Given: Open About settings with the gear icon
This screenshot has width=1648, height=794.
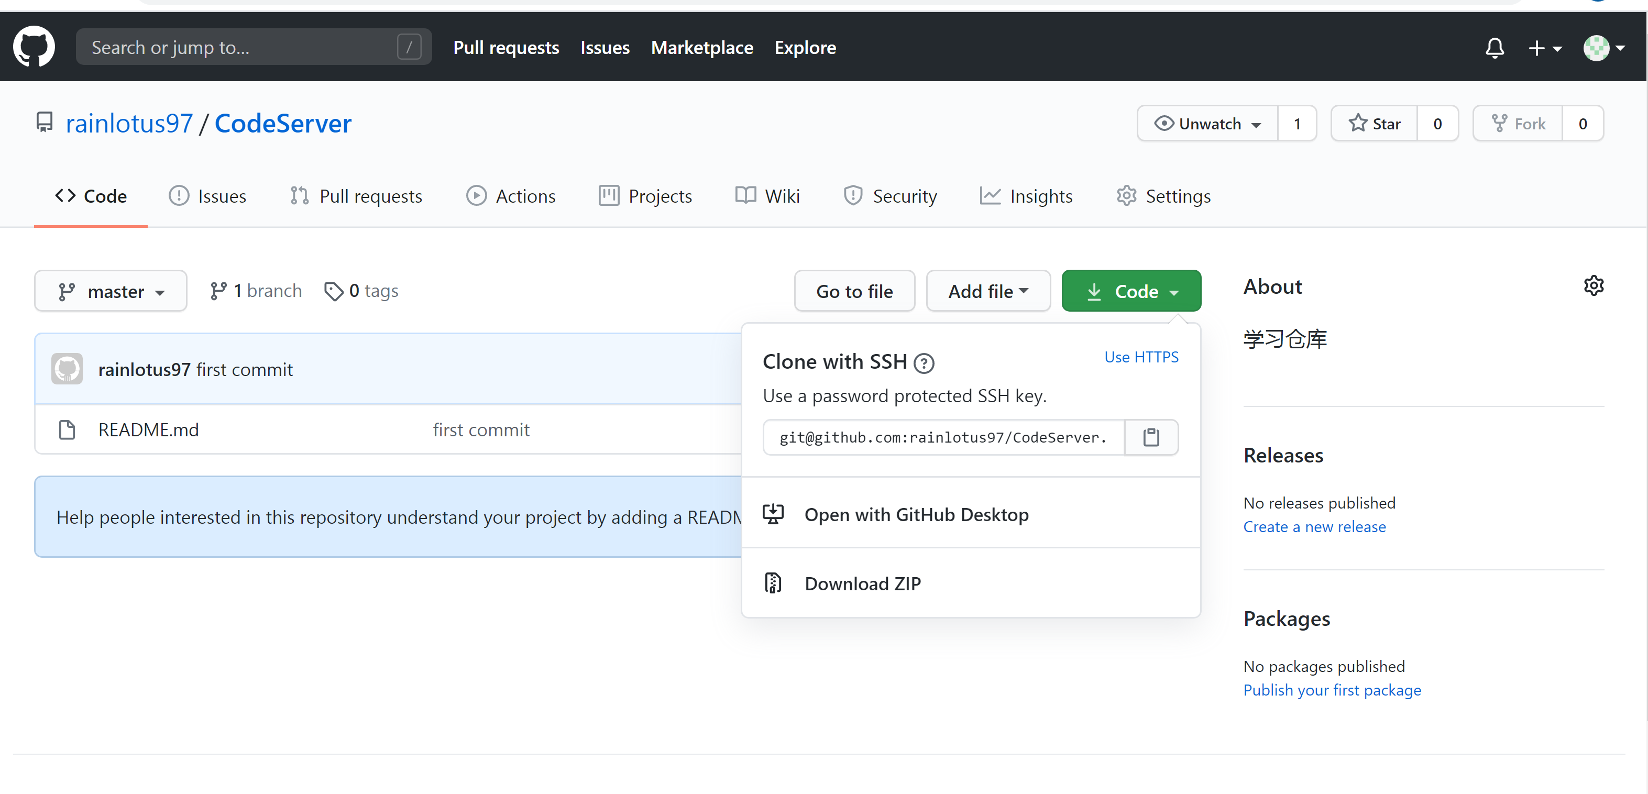Looking at the screenshot, I should (x=1593, y=285).
